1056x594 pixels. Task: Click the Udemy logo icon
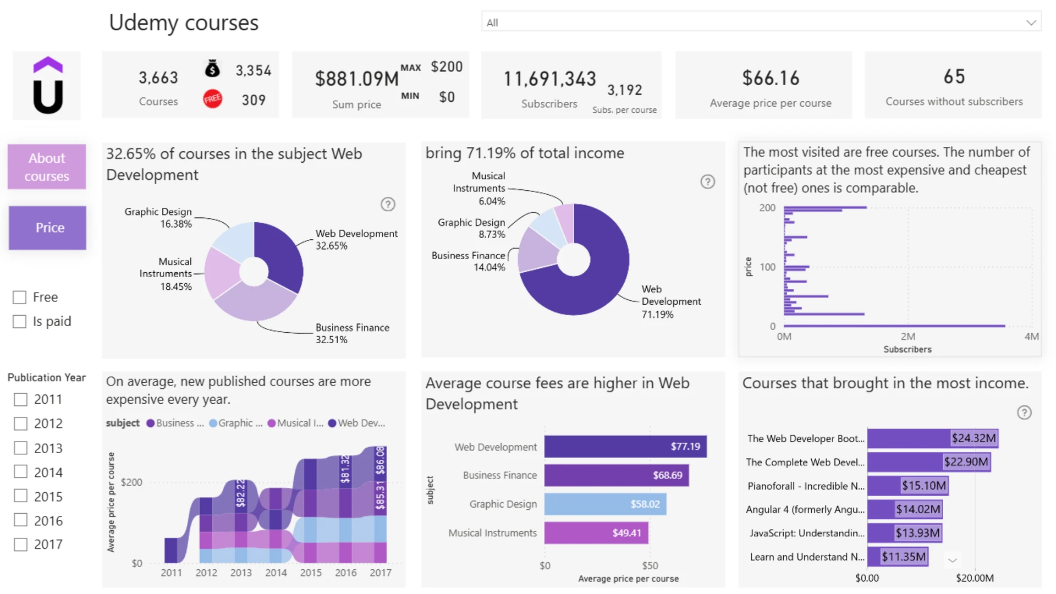(x=47, y=85)
